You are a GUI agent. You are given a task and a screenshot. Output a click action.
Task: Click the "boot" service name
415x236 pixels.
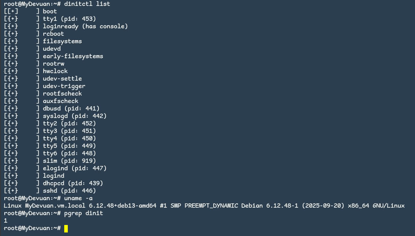pos(50,11)
